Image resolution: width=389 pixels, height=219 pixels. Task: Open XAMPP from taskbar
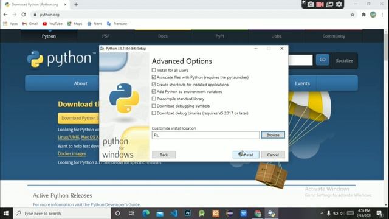point(216,214)
